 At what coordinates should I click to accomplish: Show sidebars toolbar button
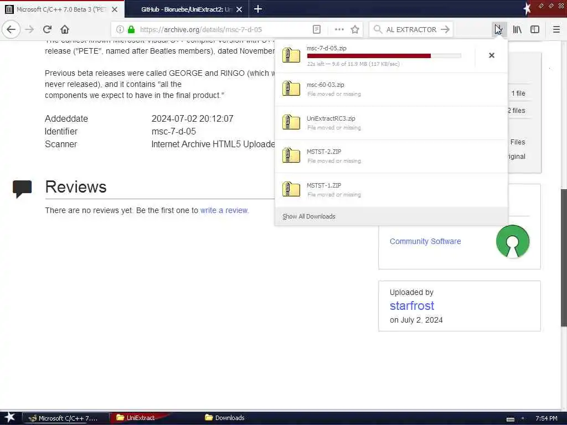coord(535,29)
